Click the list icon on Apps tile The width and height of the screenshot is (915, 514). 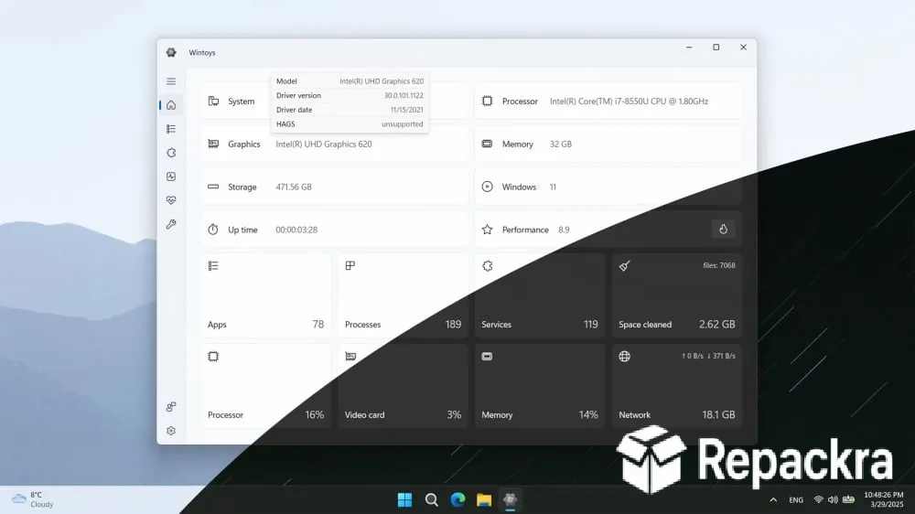pyautogui.click(x=213, y=266)
